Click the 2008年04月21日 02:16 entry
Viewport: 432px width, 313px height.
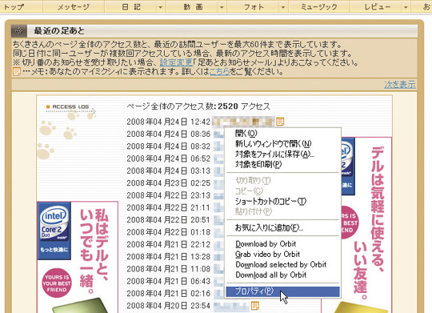point(168,294)
